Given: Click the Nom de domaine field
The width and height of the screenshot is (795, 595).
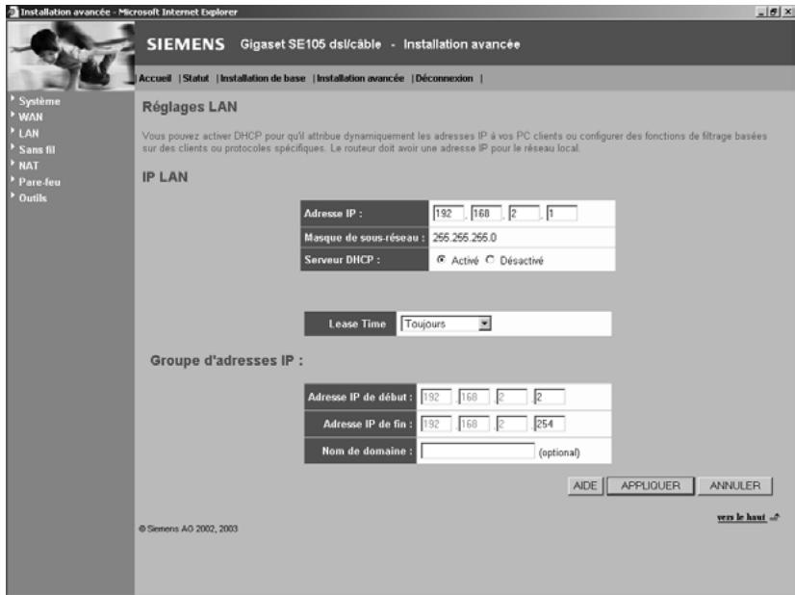Looking at the screenshot, I should click(477, 451).
